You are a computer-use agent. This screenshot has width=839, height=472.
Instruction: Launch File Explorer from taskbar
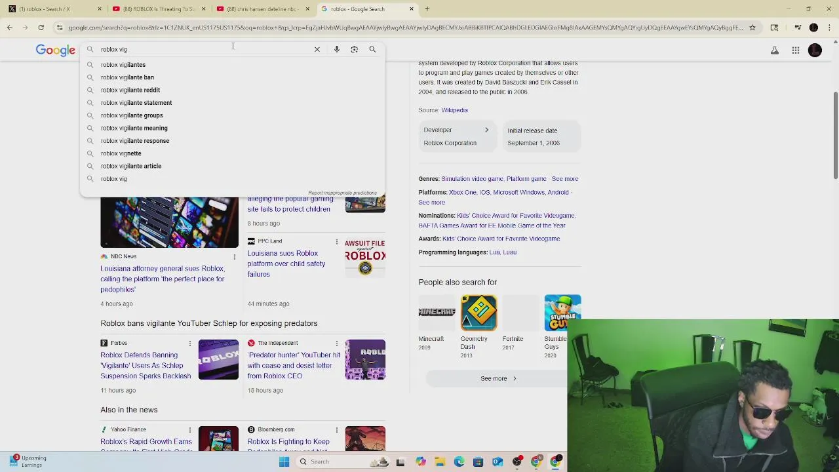tap(440, 462)
